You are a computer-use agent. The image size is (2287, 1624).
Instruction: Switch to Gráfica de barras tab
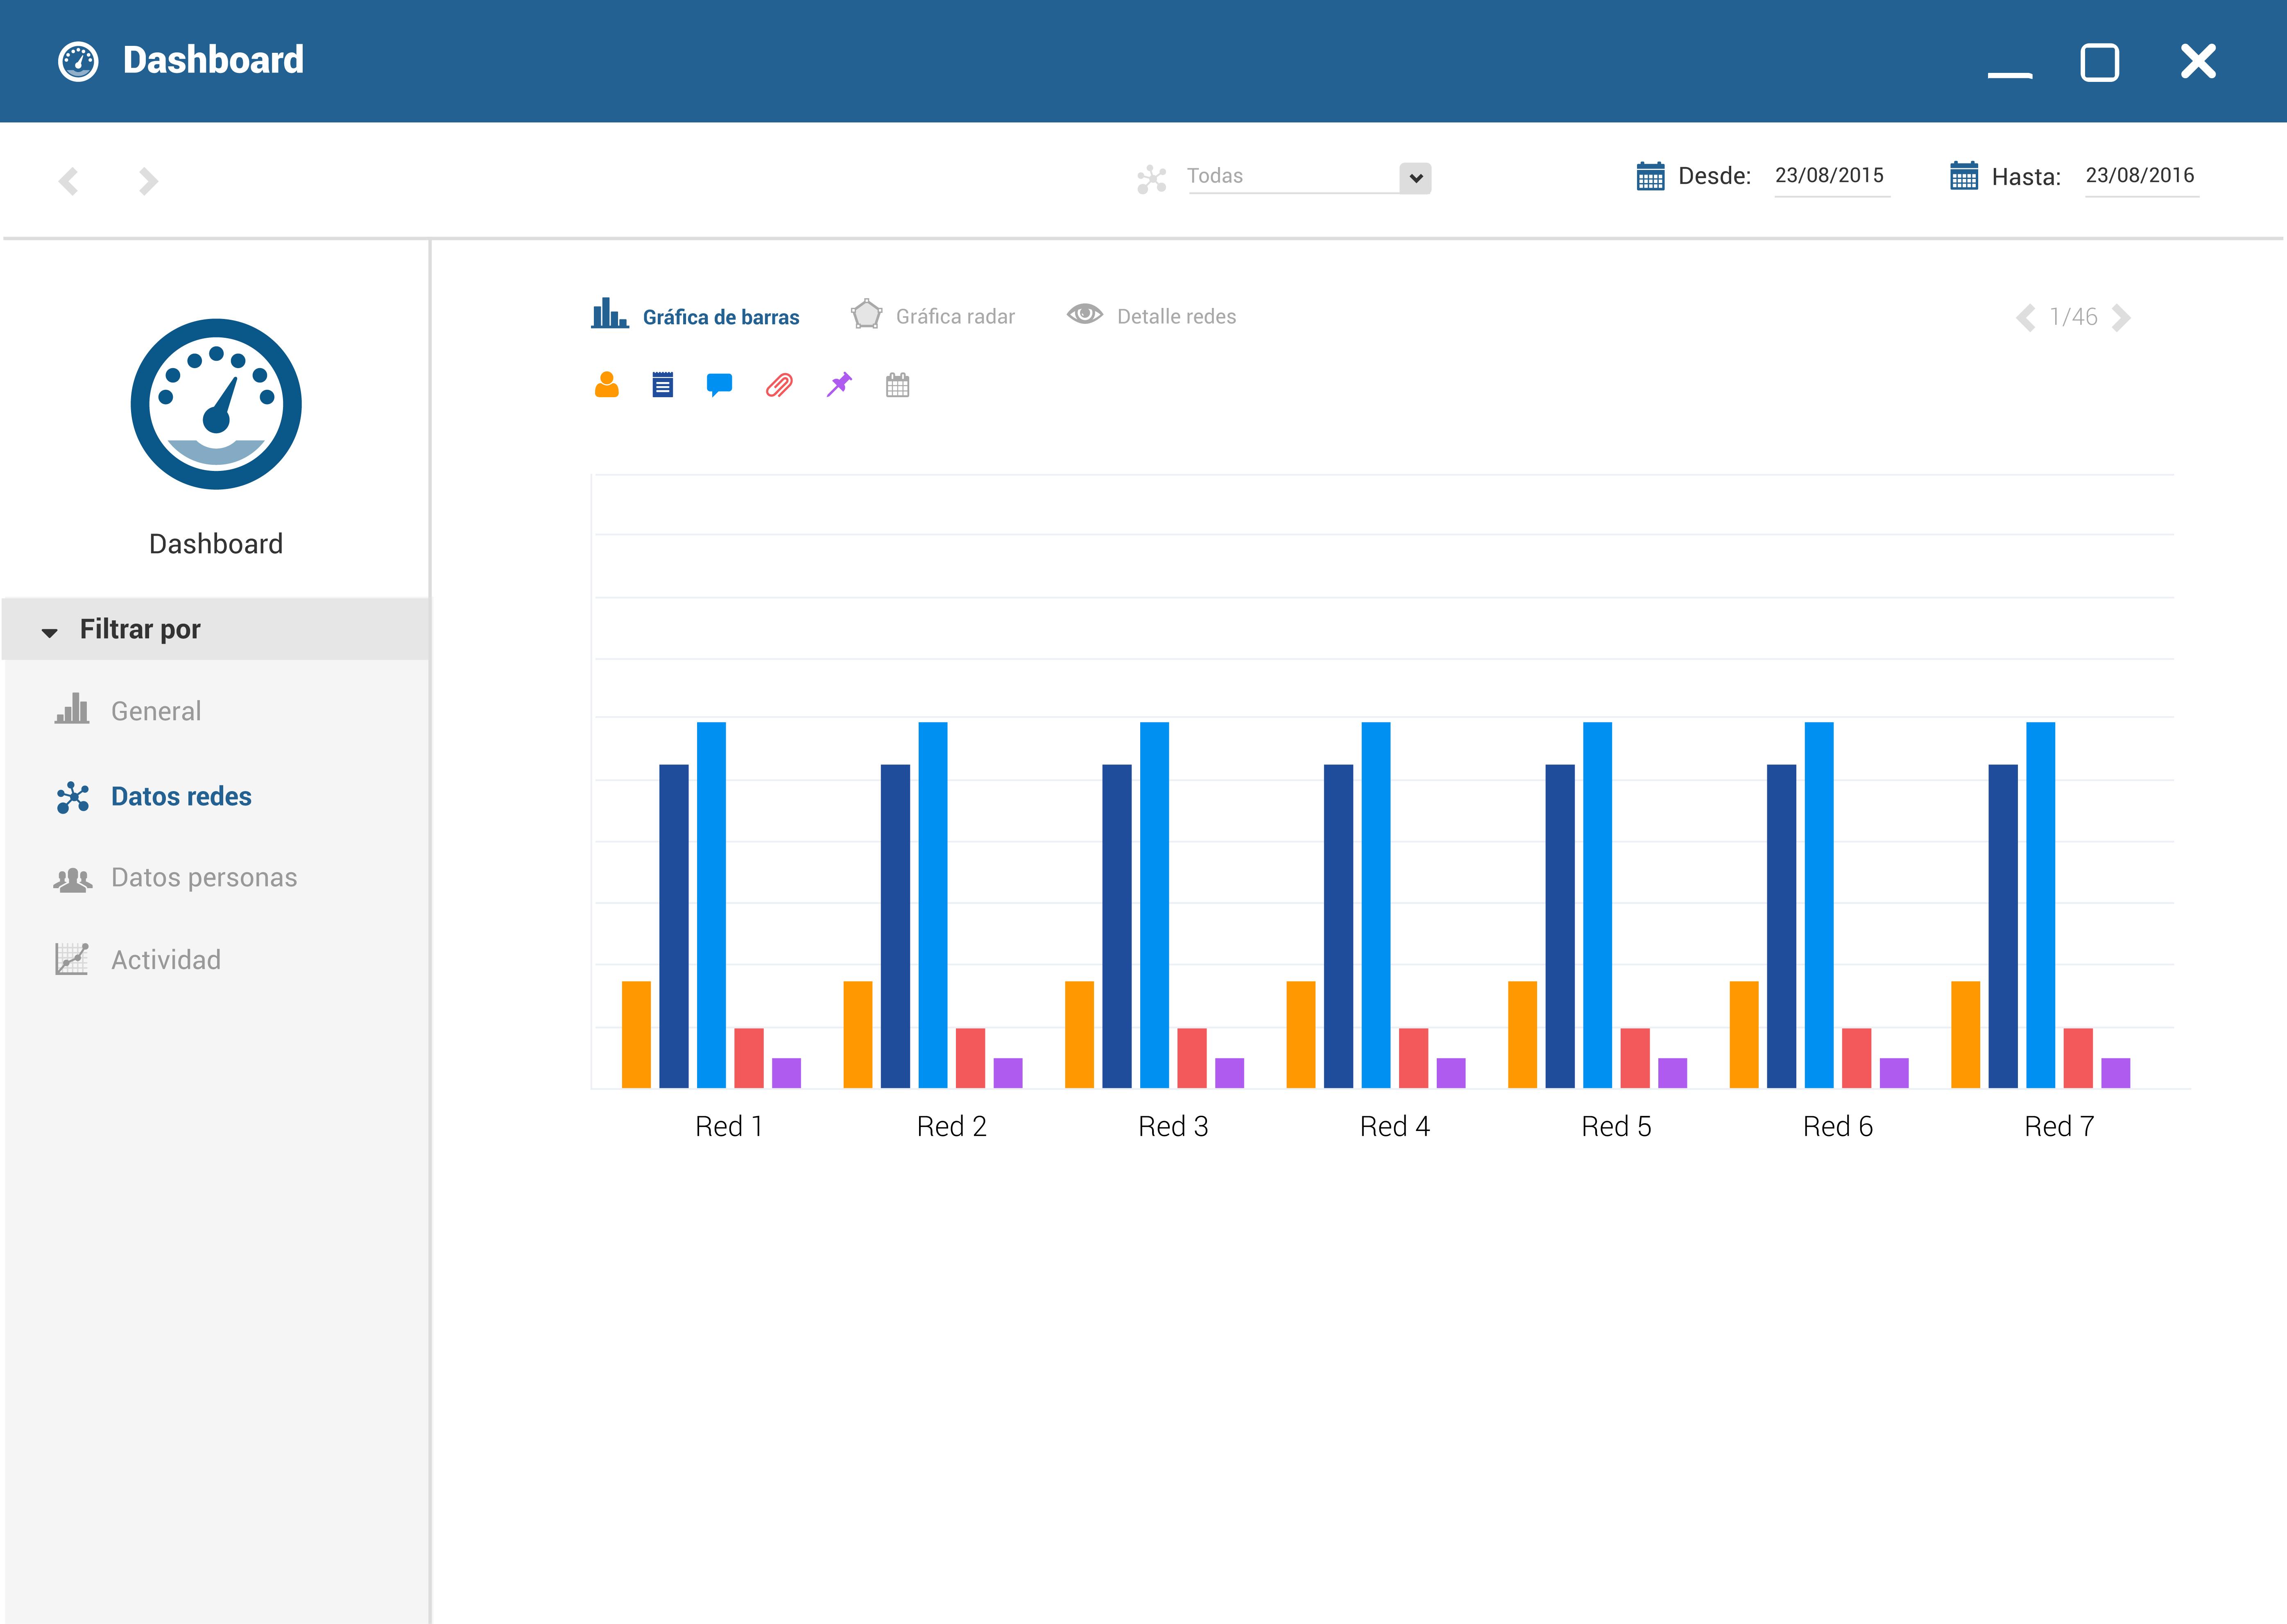(696, 315)
